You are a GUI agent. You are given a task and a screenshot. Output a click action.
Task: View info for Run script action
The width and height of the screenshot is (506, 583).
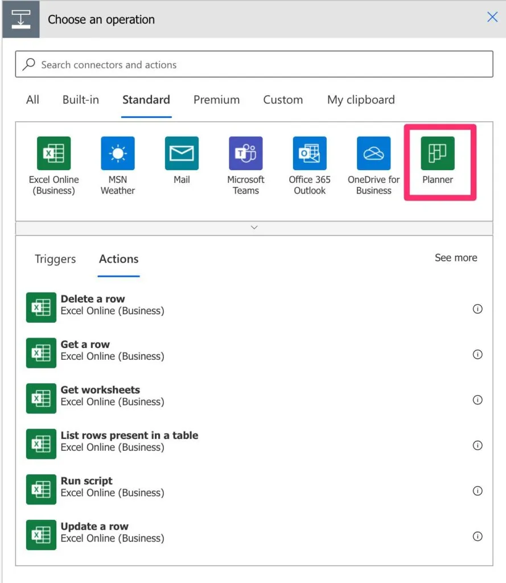pos(478,491)
